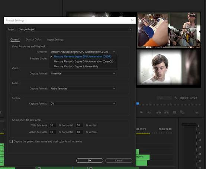The height and width of the screenshot is (169, 206).
Task: Click the Go to Out arrow icon
Action: click(149, 112)
